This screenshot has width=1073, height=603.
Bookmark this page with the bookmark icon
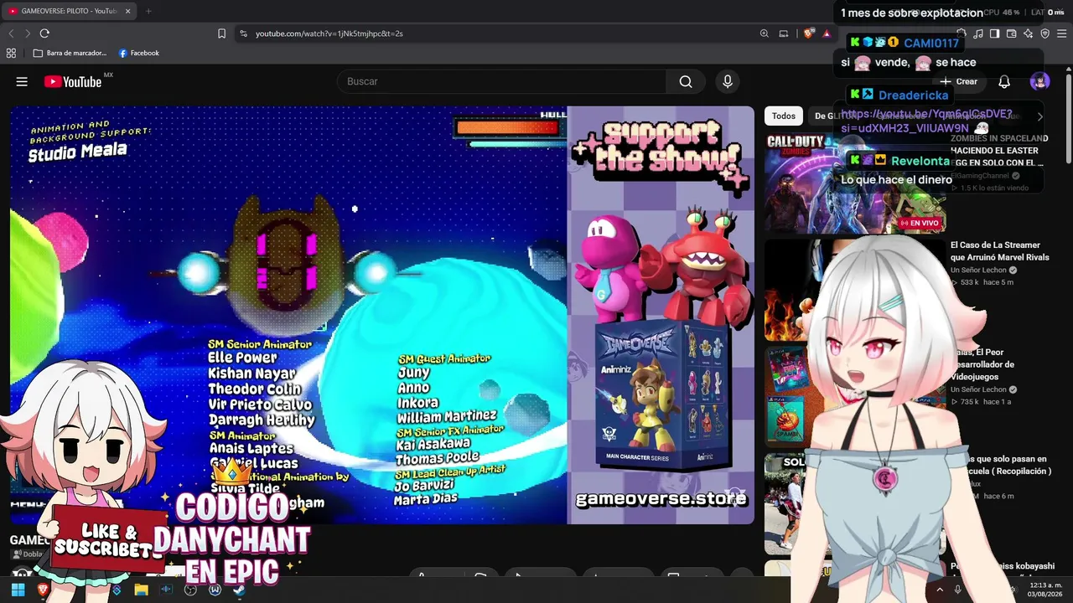(x=221, y=33)
